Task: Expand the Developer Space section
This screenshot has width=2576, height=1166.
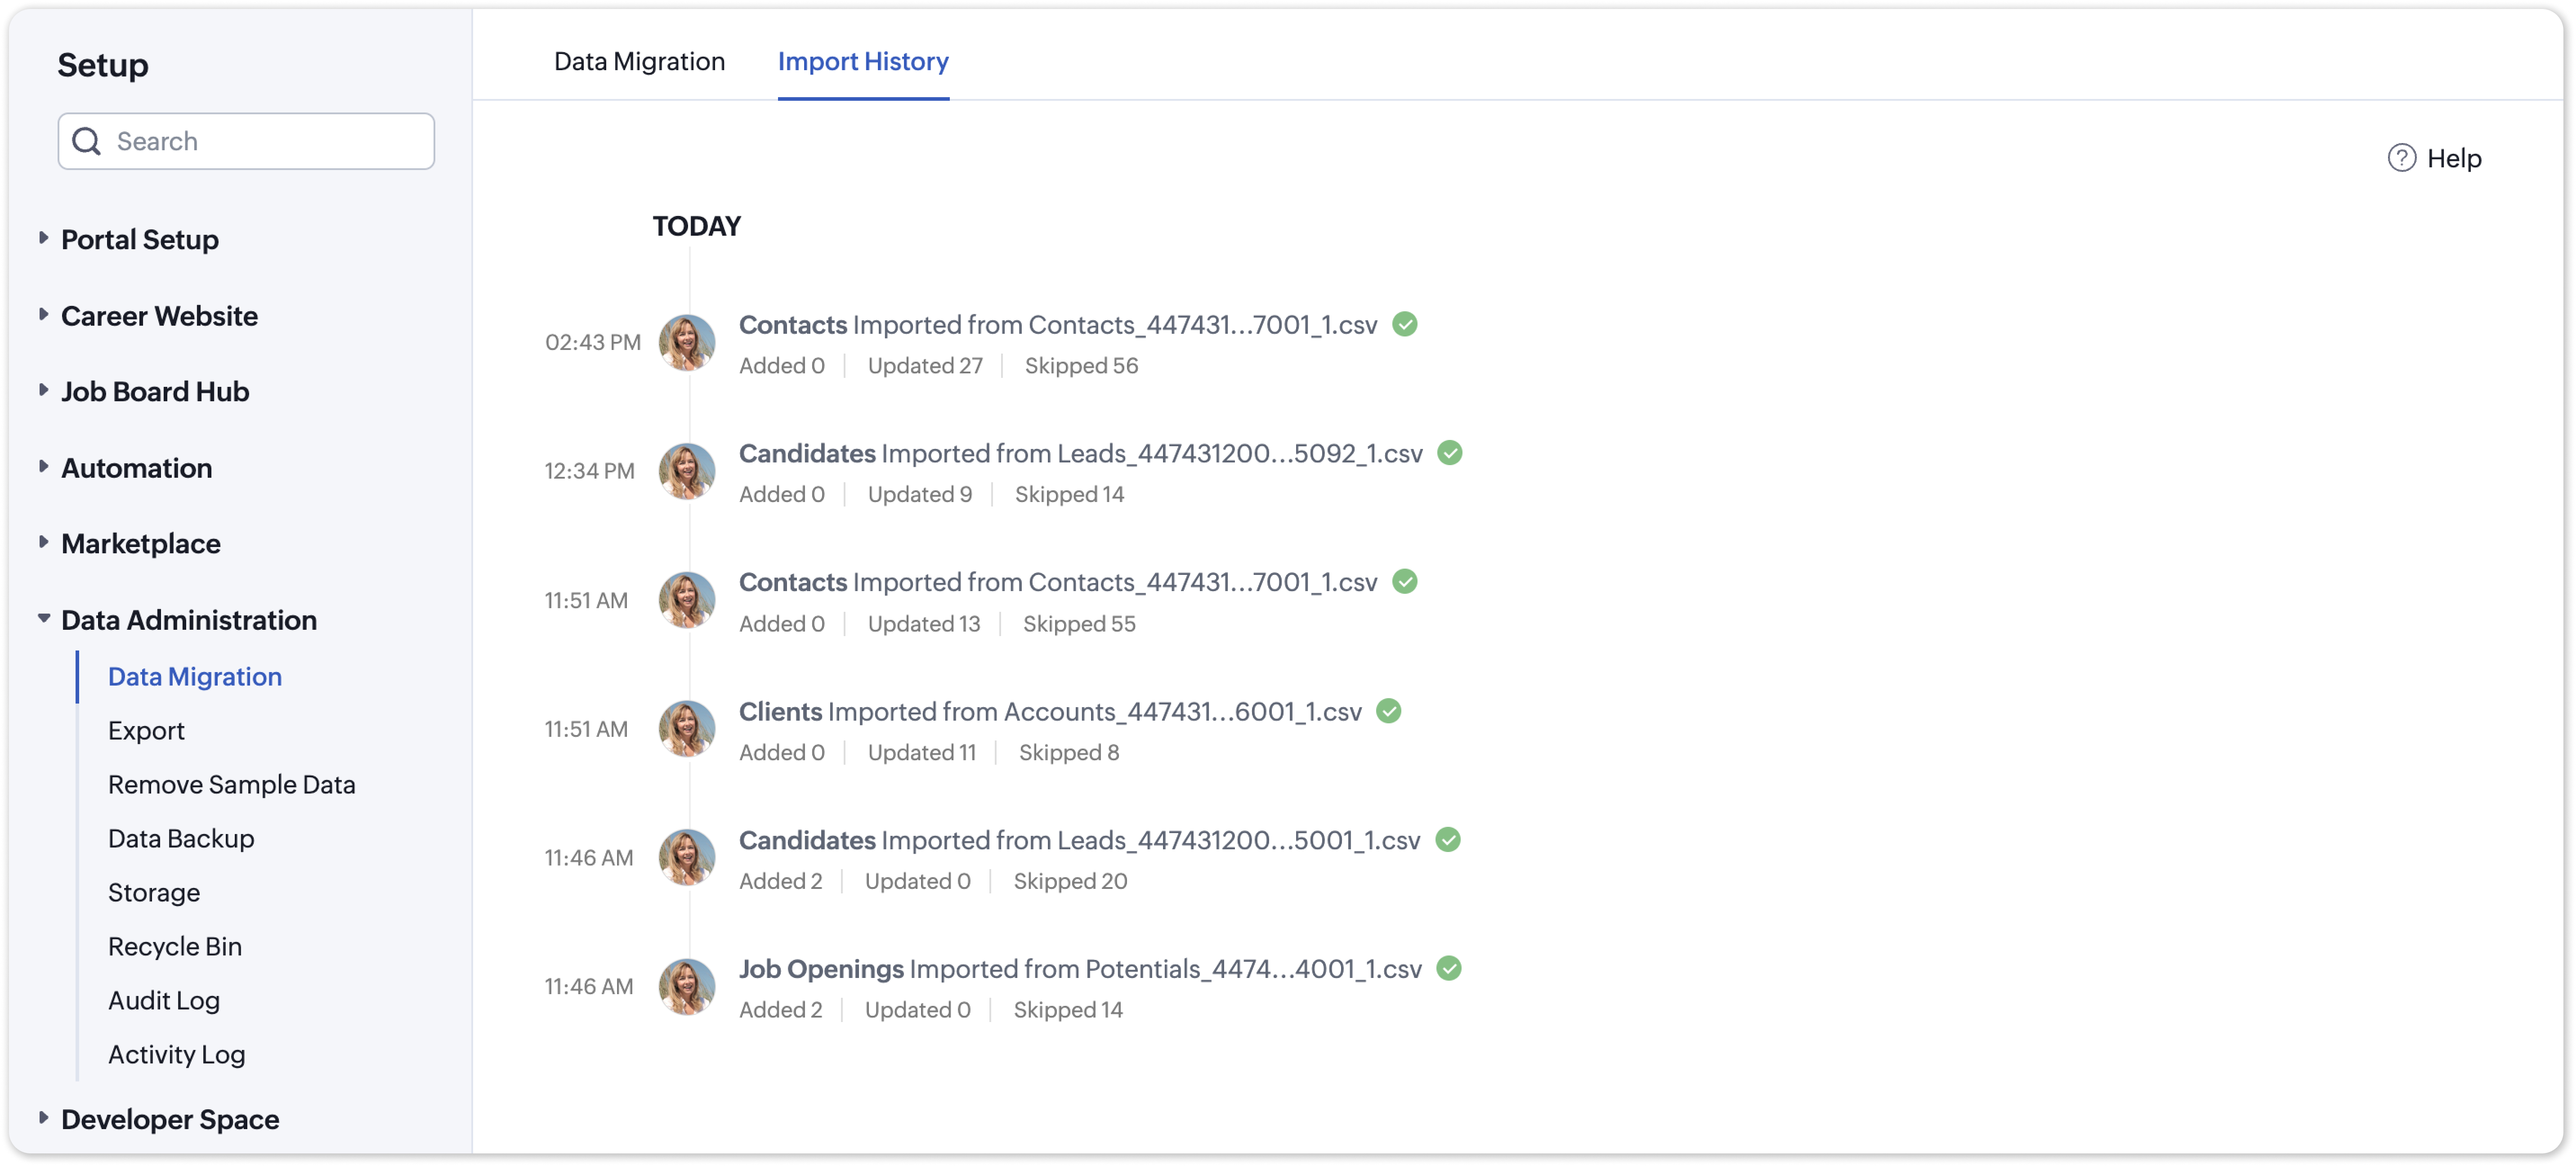Action: tap(43, 1118)
